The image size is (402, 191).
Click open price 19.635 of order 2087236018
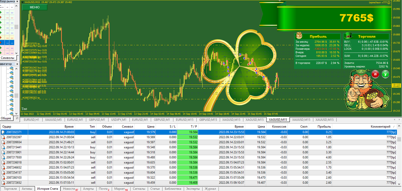150,162
